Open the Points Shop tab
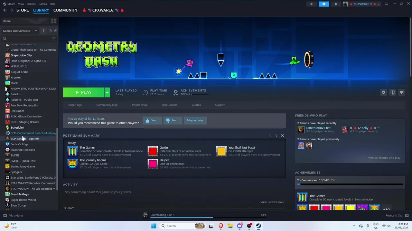 pos(140,105)
